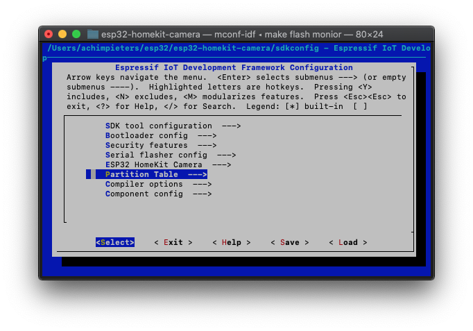Open Compiler options submenu
The height and width of the screenshot is (331, 473).
click(158, 184)
